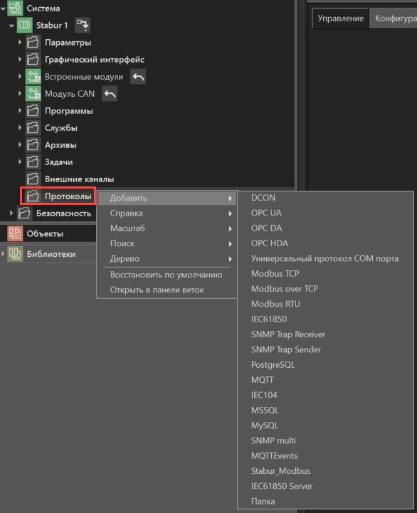Expand the Встроенные модули branch
Viewport: 417px width, 513px height.
20,76
